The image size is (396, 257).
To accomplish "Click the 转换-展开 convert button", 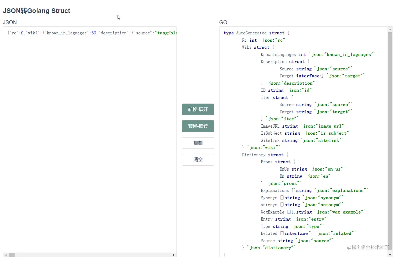I will (198, 109).
